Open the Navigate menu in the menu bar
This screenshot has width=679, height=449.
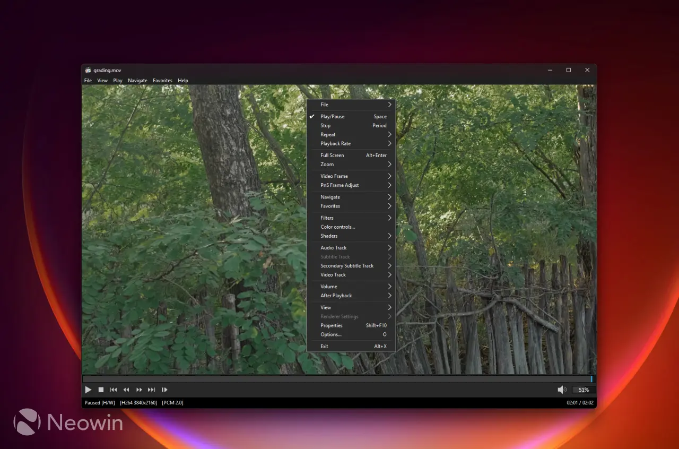(x=137, y=81)
